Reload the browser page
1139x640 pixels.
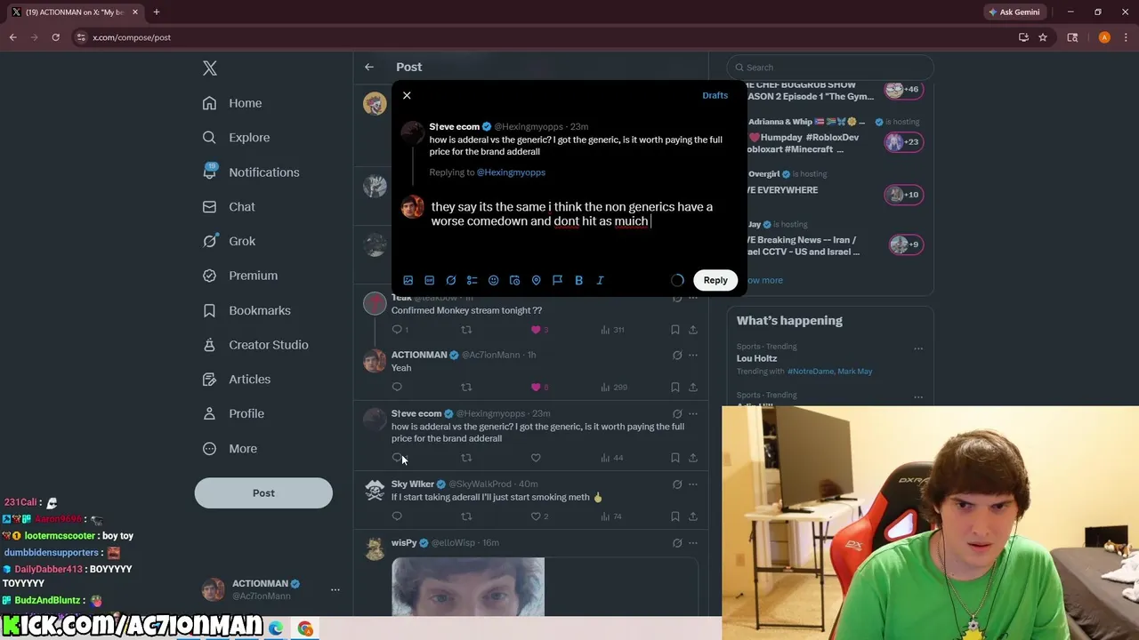click(x=55, y=37)
